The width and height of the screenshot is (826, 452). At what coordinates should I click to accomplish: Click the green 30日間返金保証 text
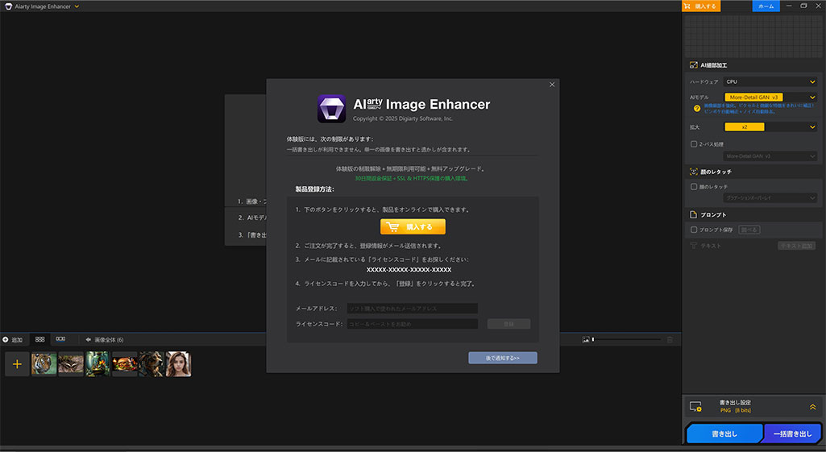(412, 179)
